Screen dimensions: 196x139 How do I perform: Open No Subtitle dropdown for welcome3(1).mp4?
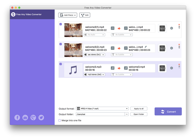point(122,35)
